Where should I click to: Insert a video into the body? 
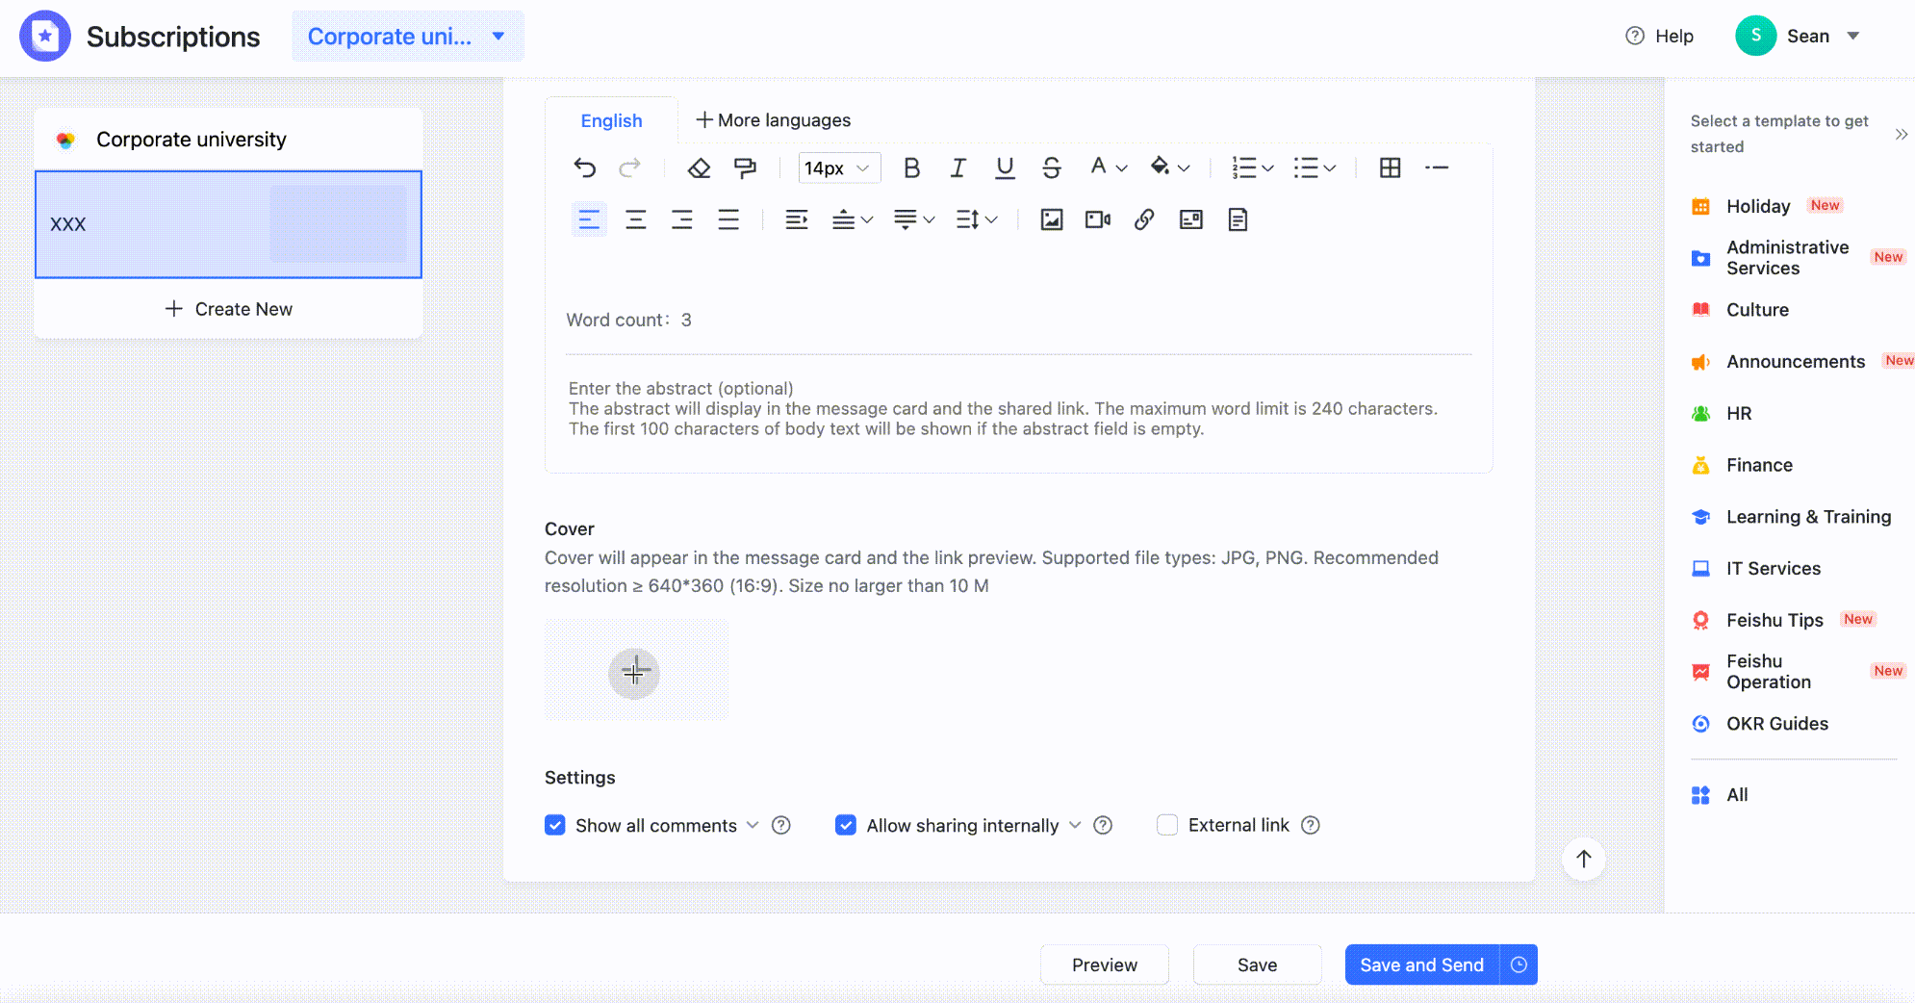pyautogui.click(x=1098, y=220)
